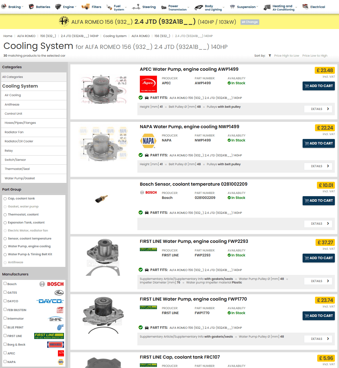Tick the GATES manufacturer checkbox

5,292
